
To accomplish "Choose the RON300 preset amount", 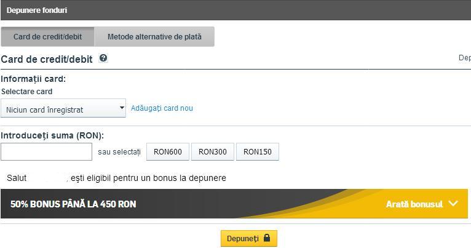I will (x=212, y=152).
